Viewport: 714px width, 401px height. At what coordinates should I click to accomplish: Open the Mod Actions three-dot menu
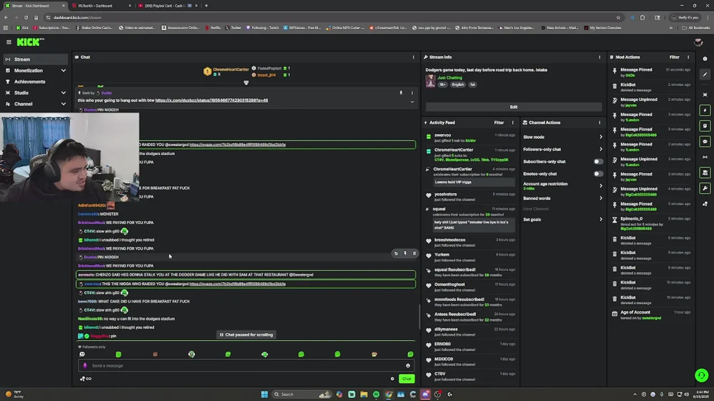(688, 57)
